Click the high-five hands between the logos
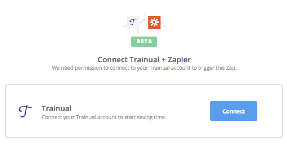The height and width of the screenshot is (159, 287). coord(144,21)
